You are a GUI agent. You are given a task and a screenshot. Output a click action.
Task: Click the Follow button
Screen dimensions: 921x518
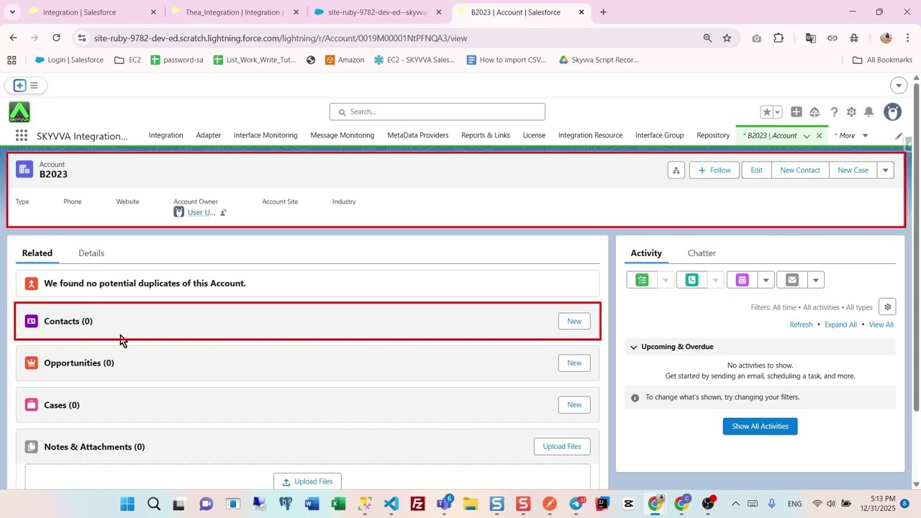714,171
